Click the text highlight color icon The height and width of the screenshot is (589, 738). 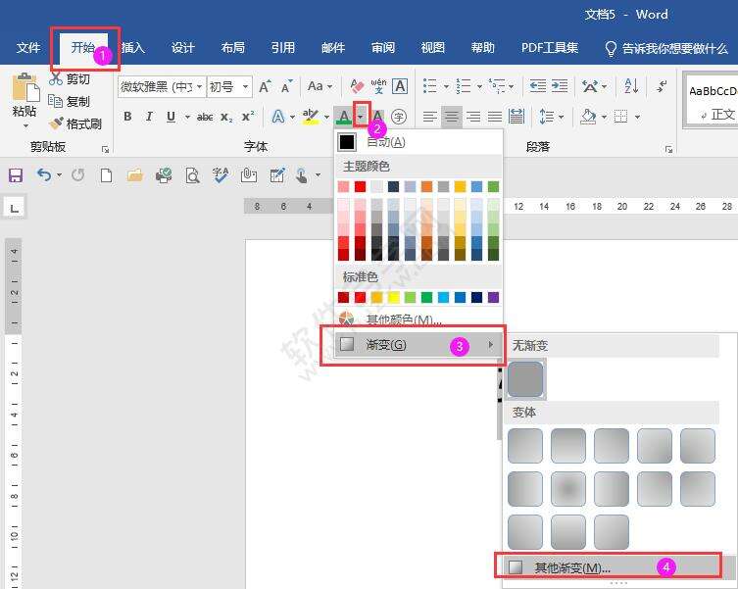(311, 117)
